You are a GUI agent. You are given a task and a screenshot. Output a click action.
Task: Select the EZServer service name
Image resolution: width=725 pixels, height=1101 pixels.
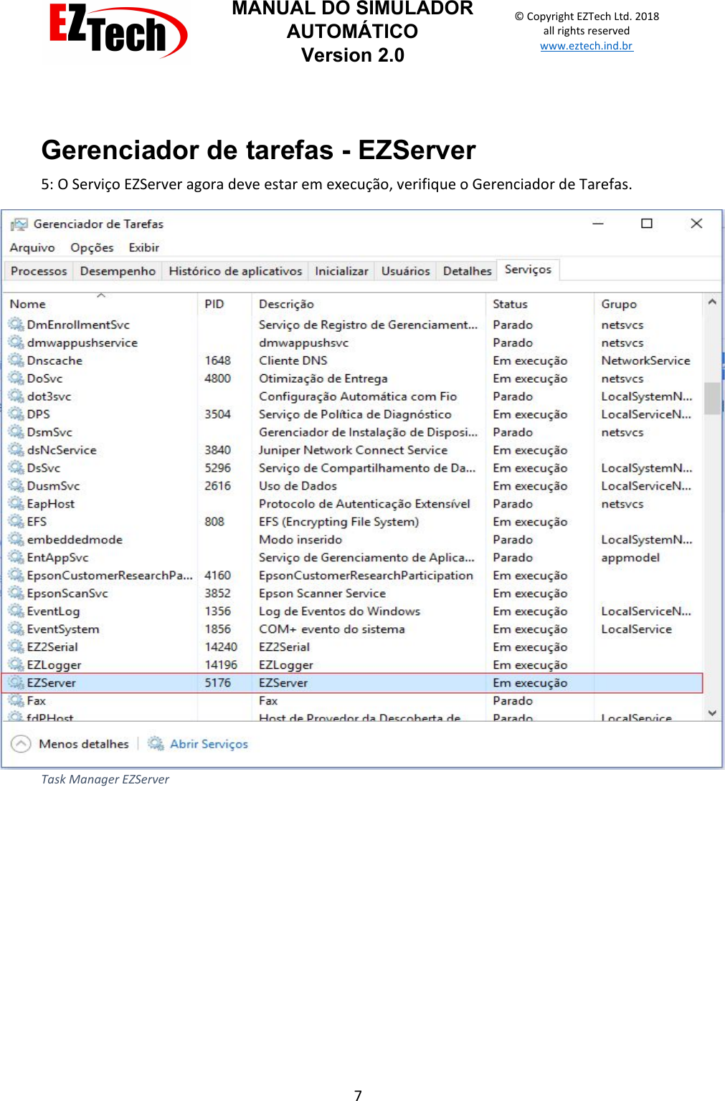[x=51, y=683]
